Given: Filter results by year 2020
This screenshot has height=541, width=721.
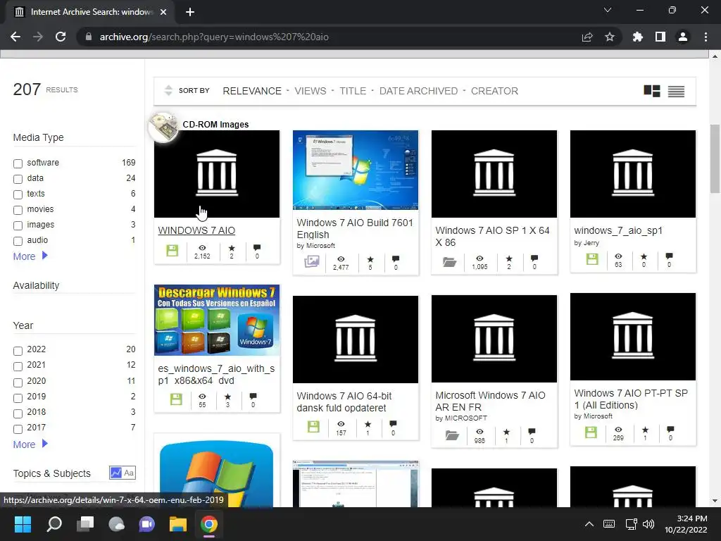Looking at the screenshot, I should [x=18, y=383].
